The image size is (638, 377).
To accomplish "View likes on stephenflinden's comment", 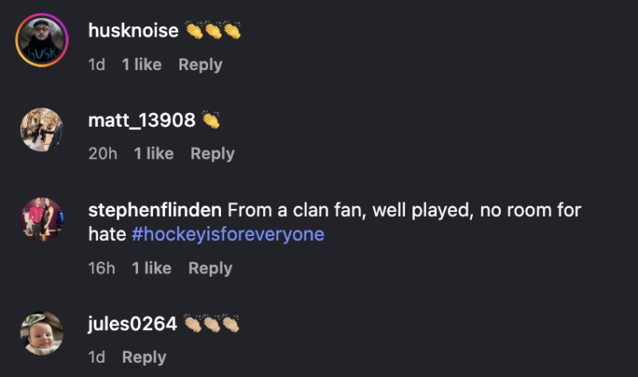I will pos(152,269).
